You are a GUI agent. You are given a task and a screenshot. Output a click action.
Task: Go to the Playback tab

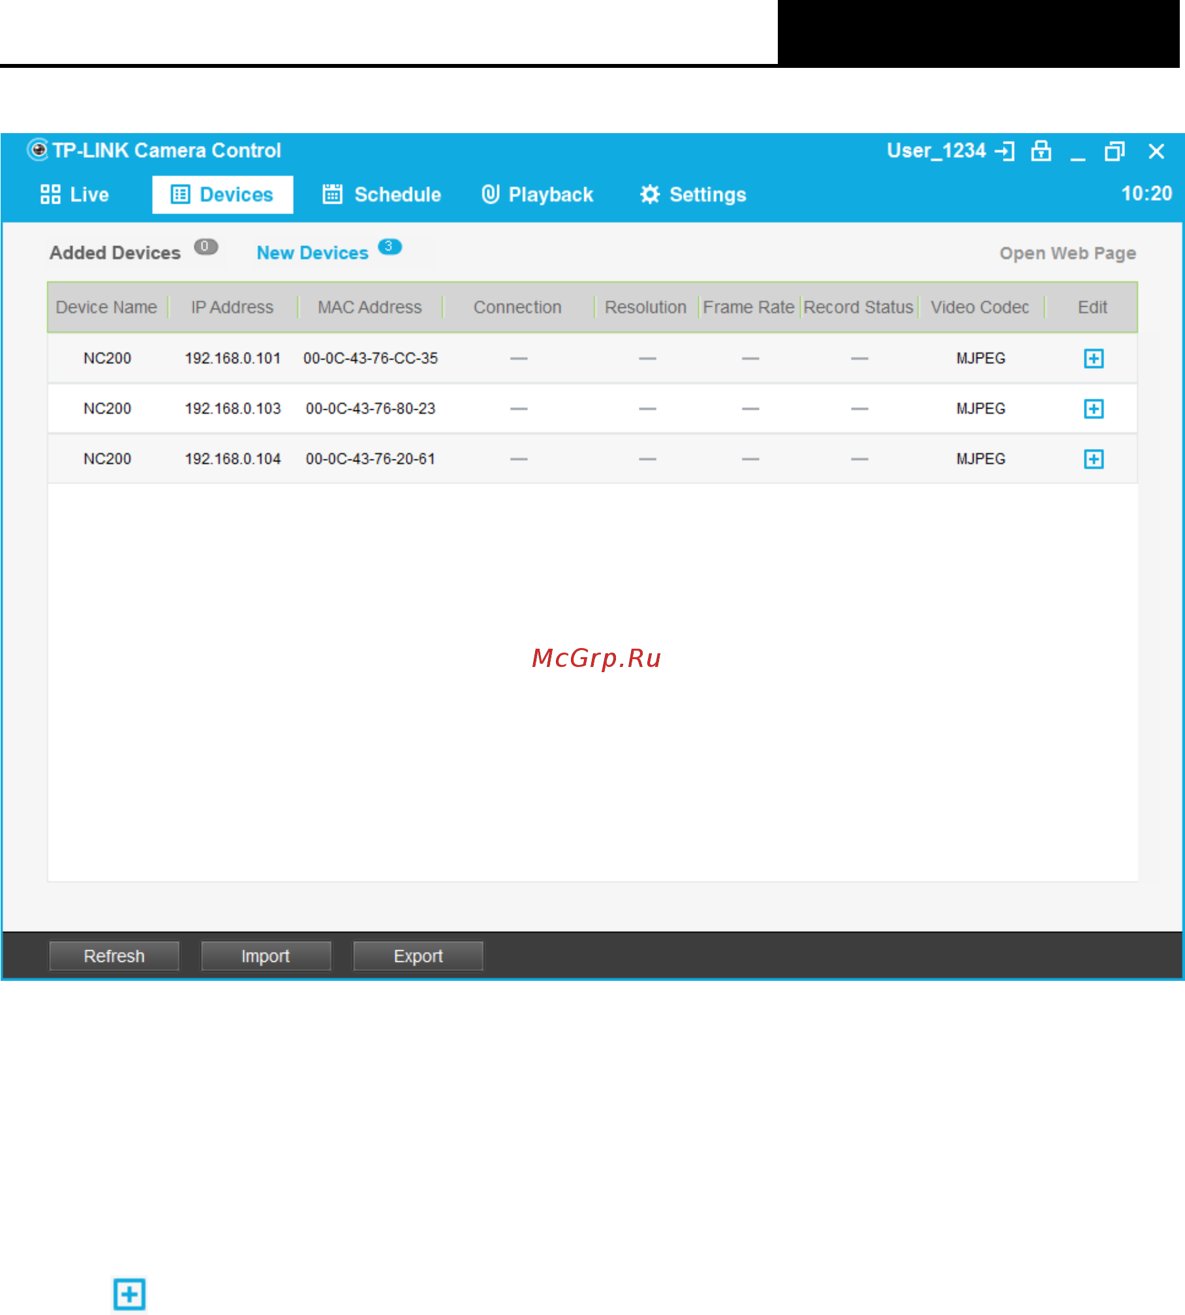tap(538, 194)
